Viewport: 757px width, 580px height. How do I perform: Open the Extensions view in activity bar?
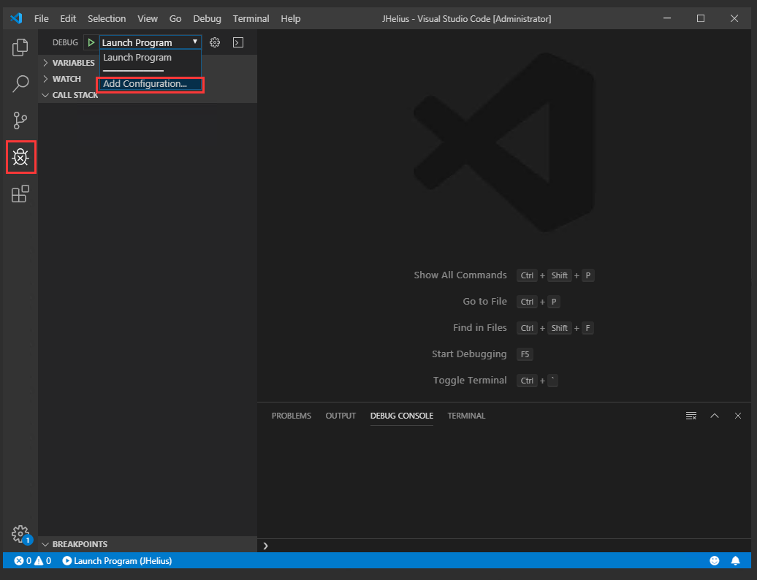pyautogui.click(x=20, y=194)
